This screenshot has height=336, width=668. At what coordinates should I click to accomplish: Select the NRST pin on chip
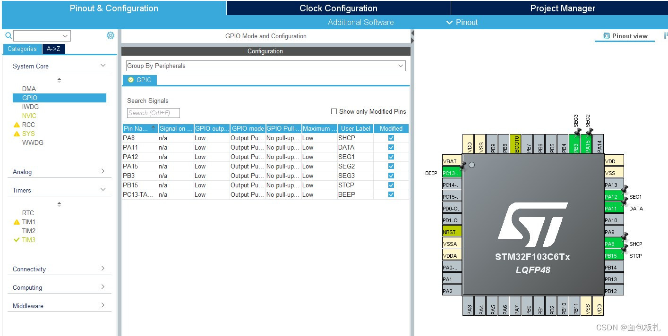(x=452, y=232)
